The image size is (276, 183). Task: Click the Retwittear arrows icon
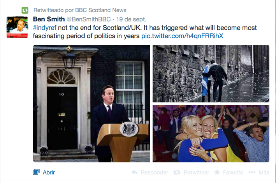pyautogui.click(x=177, y=172)
